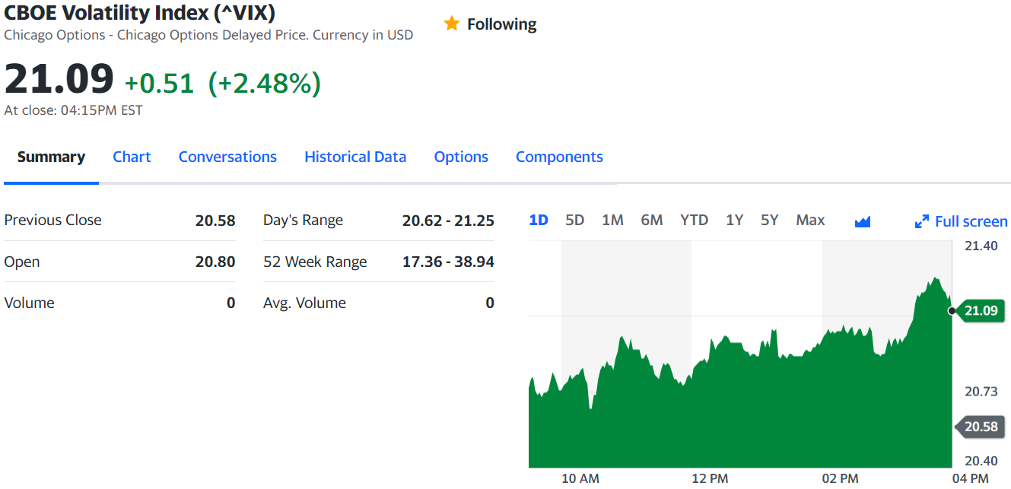This screenshot has height=489, width=1011.
Task: Click the Previous Close value 20.58
Action: 215,221
